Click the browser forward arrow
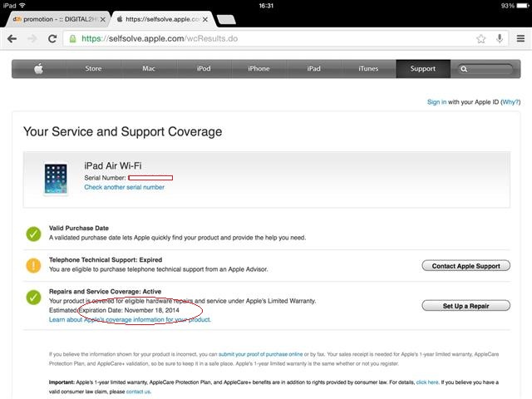The width and height of the screenshot is (532, 399). pos(32,39)
